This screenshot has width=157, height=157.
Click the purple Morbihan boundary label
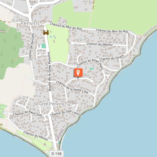point(150,31)
